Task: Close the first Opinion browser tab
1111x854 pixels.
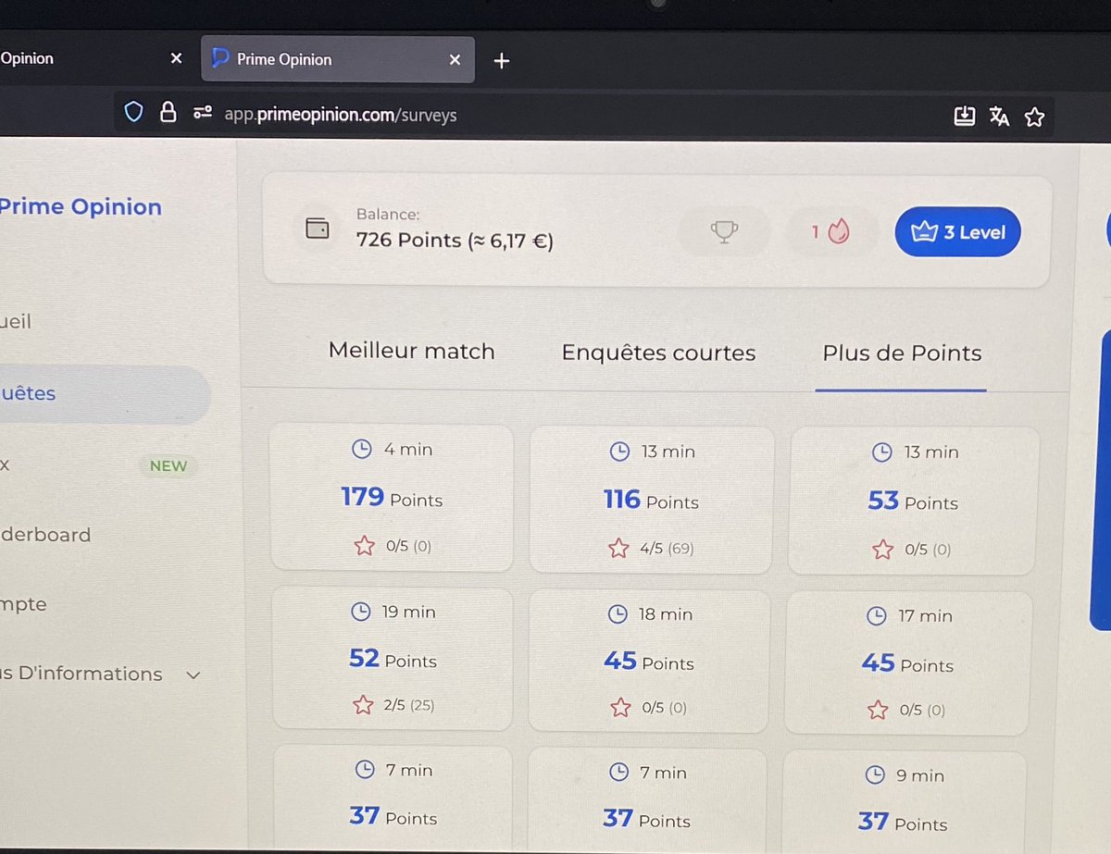Action: [176, 58]
